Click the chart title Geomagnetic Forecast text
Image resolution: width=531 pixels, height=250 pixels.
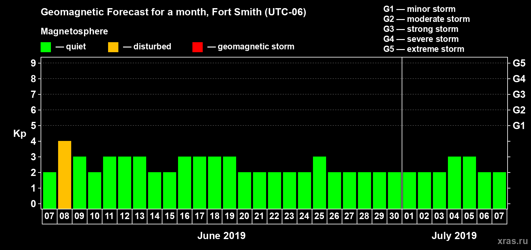173,12
